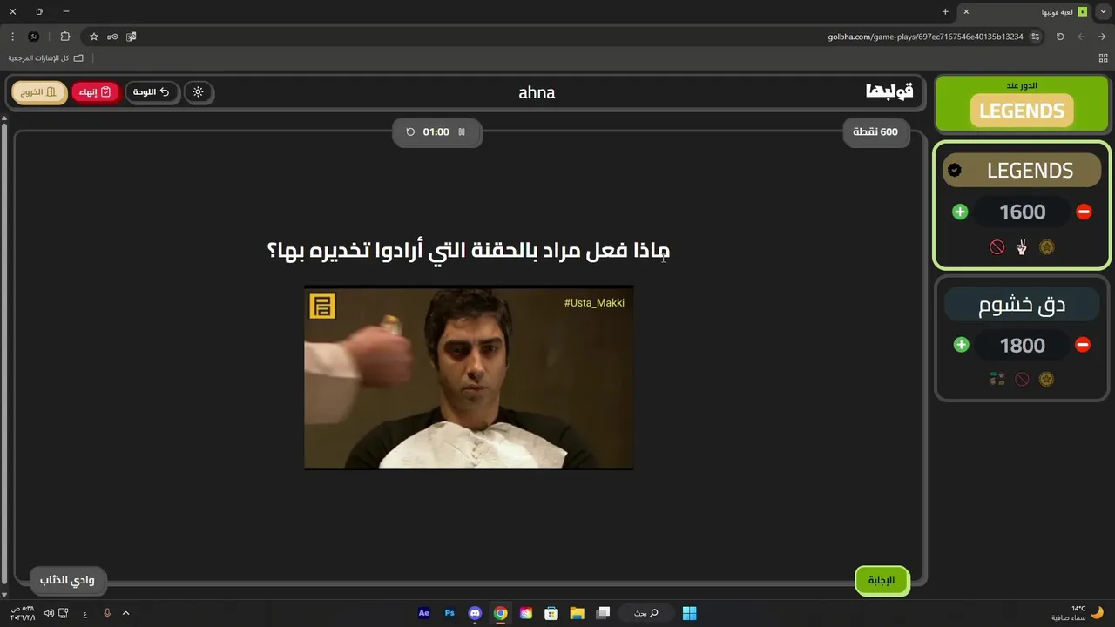Open the apps grid in bookmarks bar
The image size is (1115, 627).
click(1104, 57)
